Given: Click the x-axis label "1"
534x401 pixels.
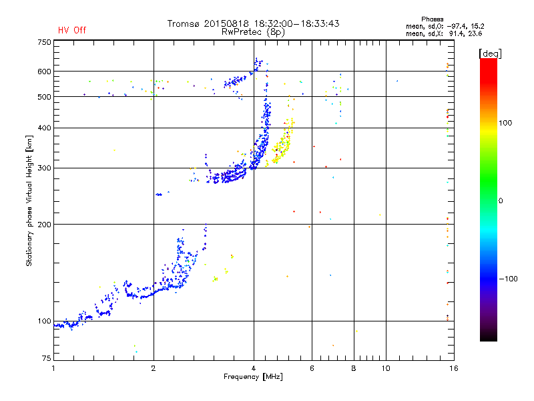Looking at the screenshot, I should (53, 368).
